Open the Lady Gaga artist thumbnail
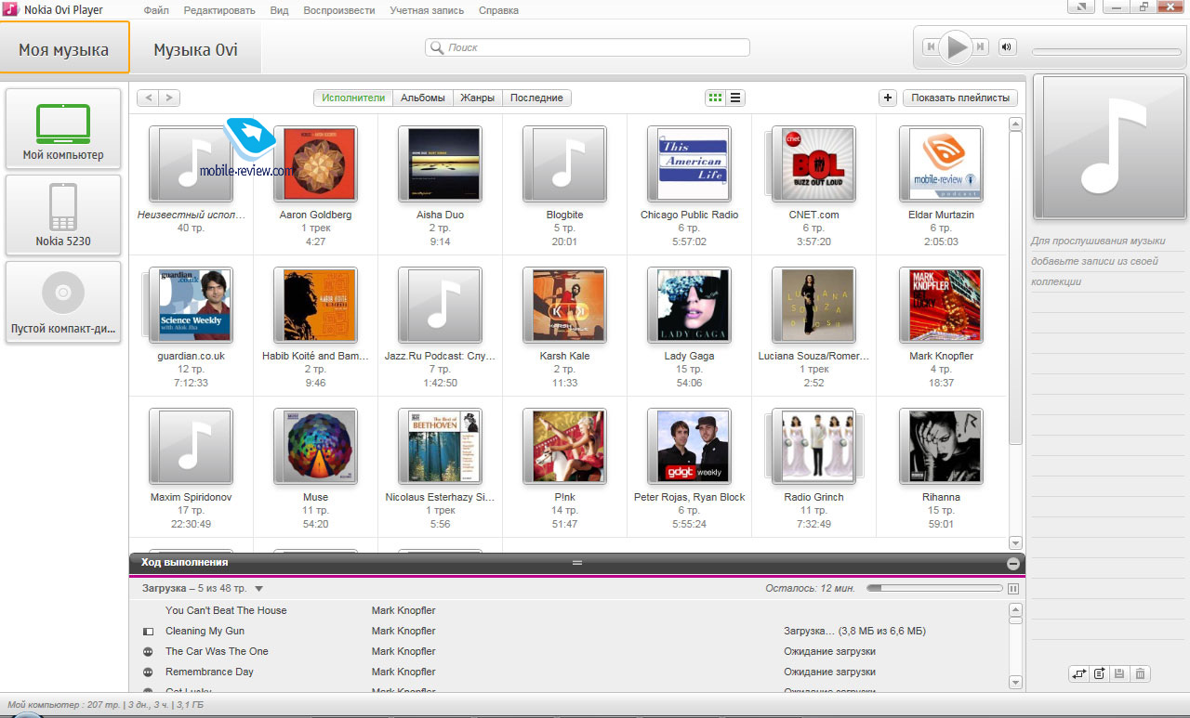Image resolution: width=1190 pixels, height=718 pixels. point(690,306)
